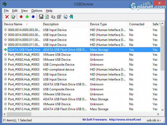Sort by the Connected column header
The image size is (167, 125).
tap(139, 24)
